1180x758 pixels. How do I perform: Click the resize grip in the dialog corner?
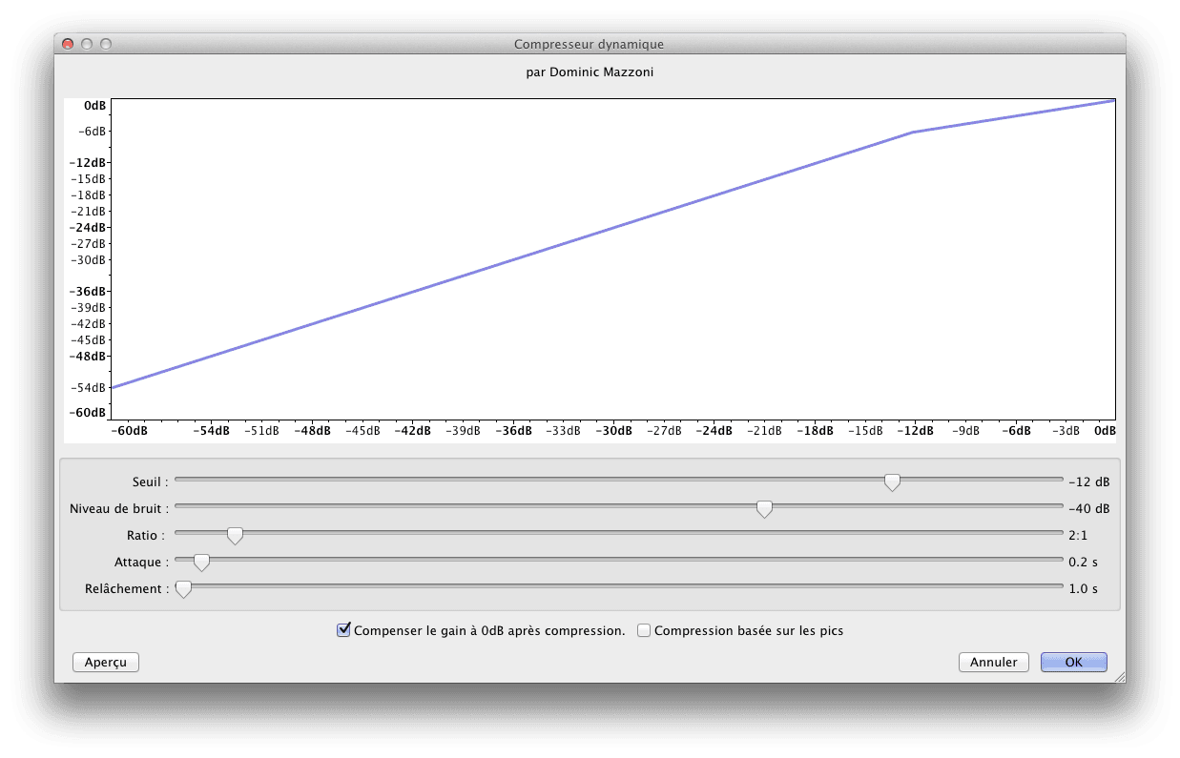pyautogui.click(x=1119, y=676)
